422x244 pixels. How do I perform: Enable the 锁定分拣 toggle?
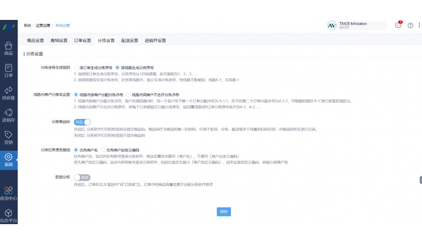pyautogui.click(x=82, y=177)
